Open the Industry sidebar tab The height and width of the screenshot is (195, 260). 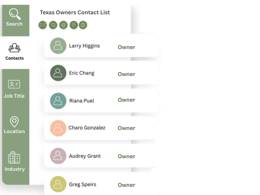tap(14, 162)
